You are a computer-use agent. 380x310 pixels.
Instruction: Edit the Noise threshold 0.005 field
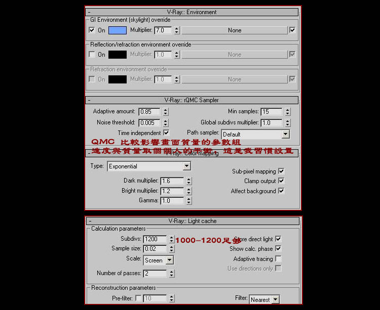149,122
